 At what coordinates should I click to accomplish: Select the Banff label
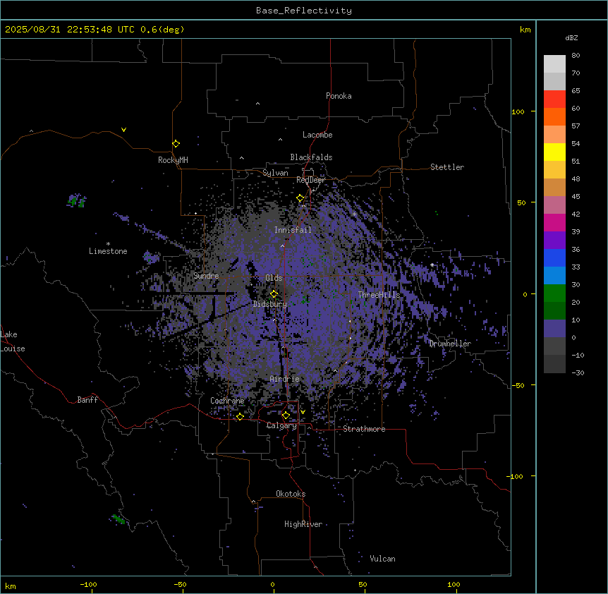coord(87,400)
